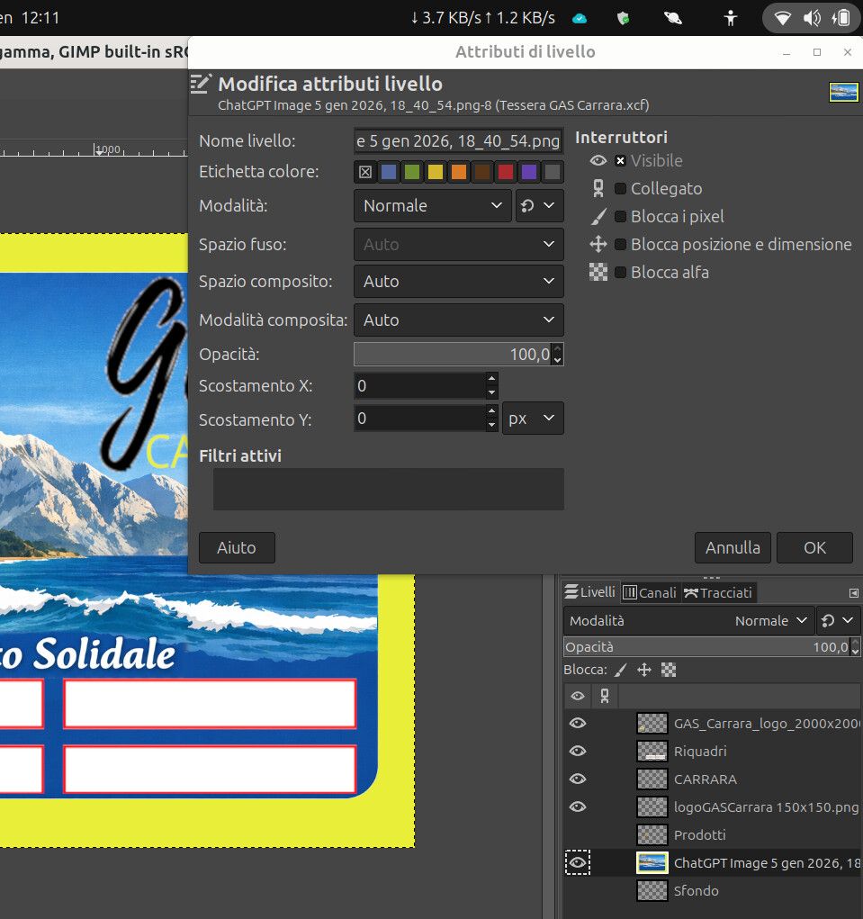This screenshot has width=863, height=919.
Task: Click the cloud sync icon in top bar
Action: pos(580,18)
